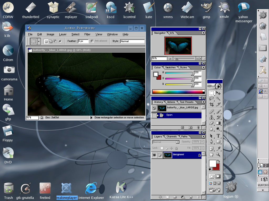This screenshot has width=269, height=201.
Task: Swap foreground and background colors
Action: pyautogui.click(x=218, y=161)
